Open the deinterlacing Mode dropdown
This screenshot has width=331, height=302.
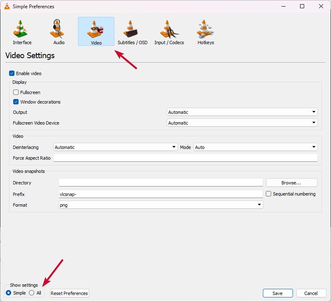tap(255, 147)
